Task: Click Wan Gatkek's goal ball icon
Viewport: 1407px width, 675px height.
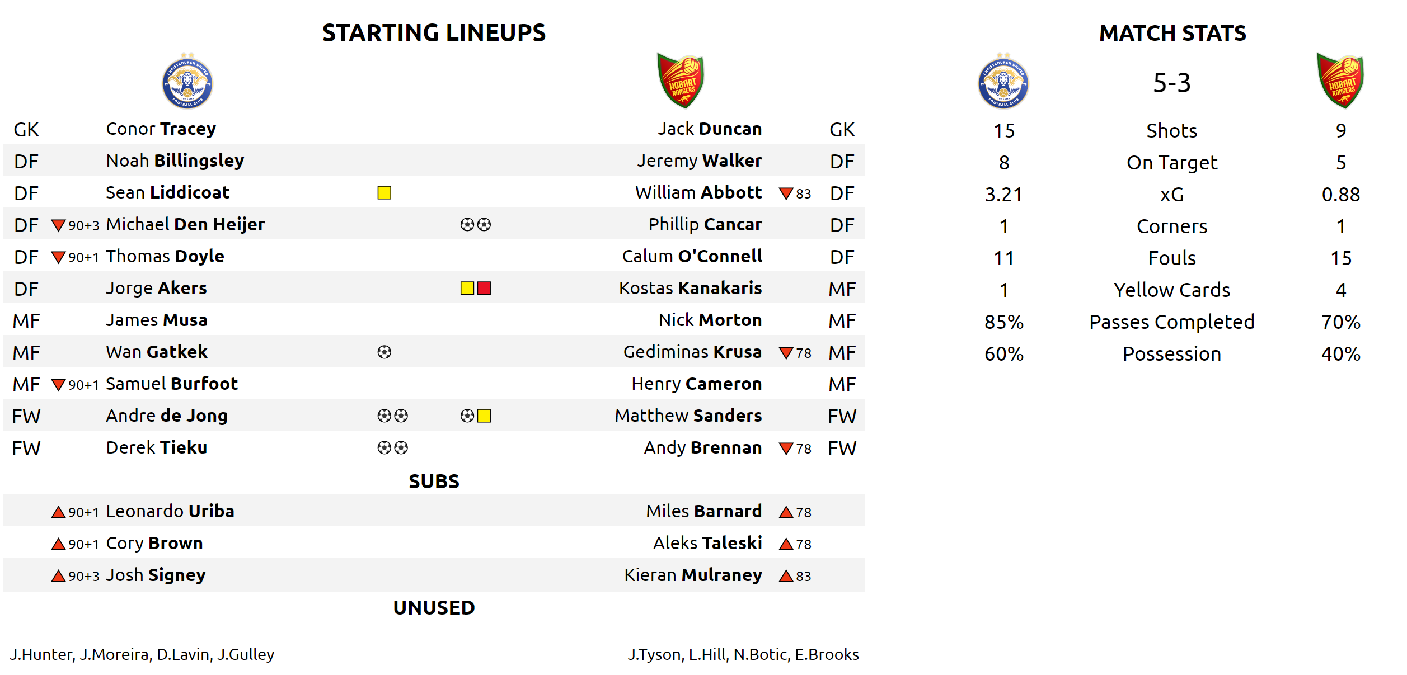Action: coord(384,352)
